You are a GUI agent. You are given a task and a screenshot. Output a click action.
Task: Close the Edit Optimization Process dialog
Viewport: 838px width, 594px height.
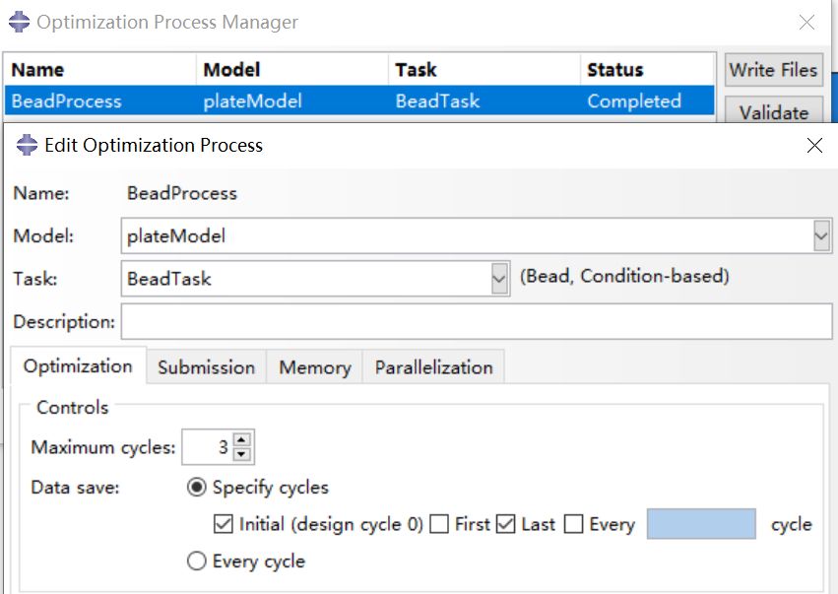[x=814, y=146]
